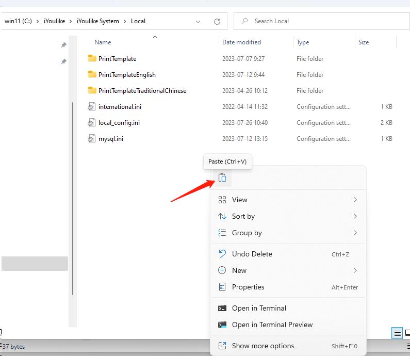Open Properties from context menu
The image size is (410, 356).
(x=248, y=287)
